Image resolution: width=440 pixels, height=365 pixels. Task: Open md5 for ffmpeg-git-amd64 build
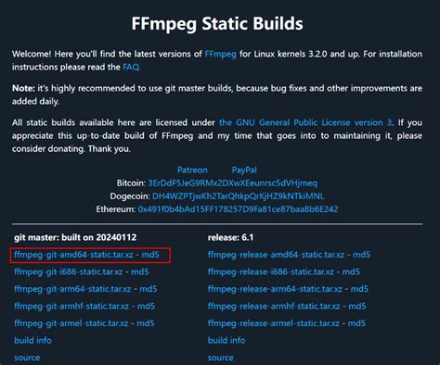pos(150,255)
